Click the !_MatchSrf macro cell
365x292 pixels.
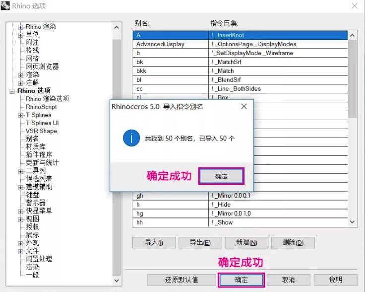pyautogui.click(x=278, y=62)
